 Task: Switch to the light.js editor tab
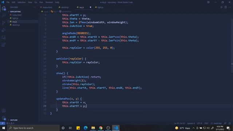[x=99, y=7]
